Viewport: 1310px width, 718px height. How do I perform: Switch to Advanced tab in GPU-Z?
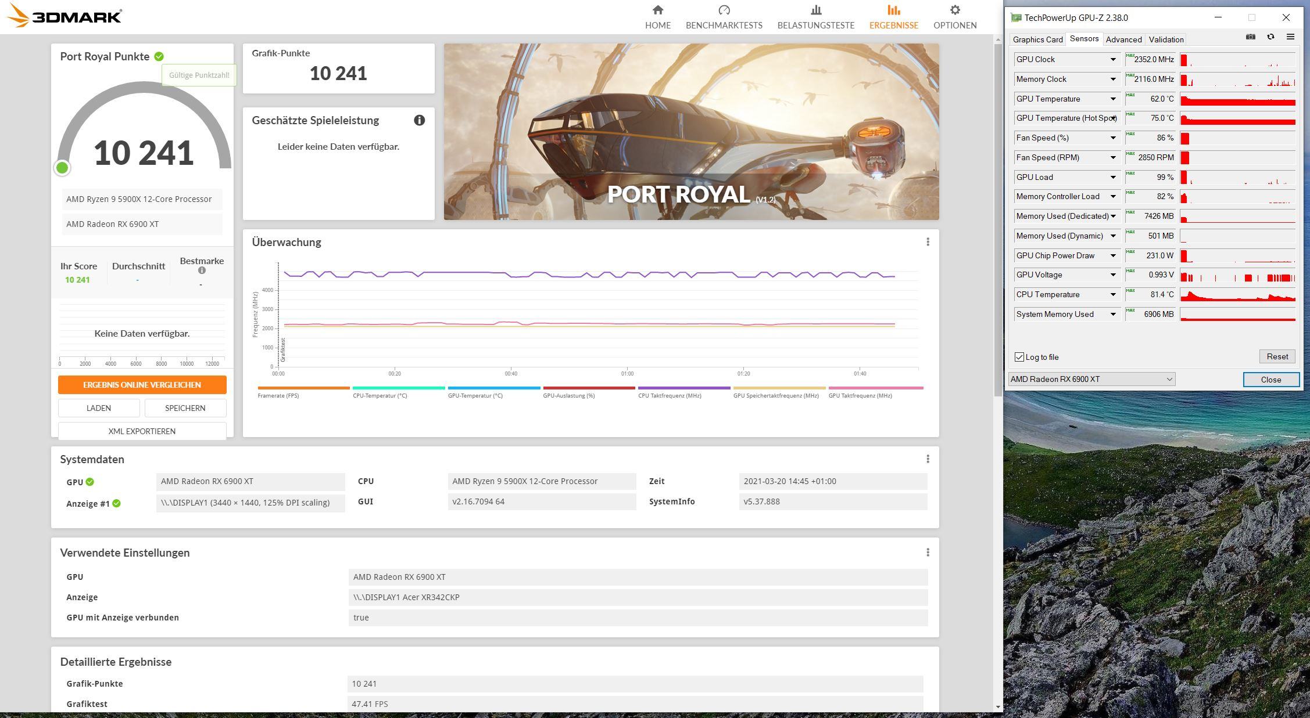pyautogui.click(x=1123, y=39)
